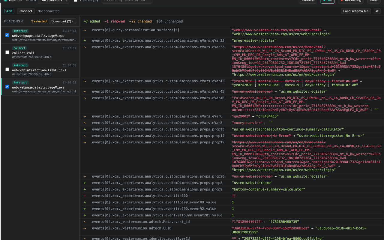Click the event1to100.event92.value path

(x=154, y=209)
